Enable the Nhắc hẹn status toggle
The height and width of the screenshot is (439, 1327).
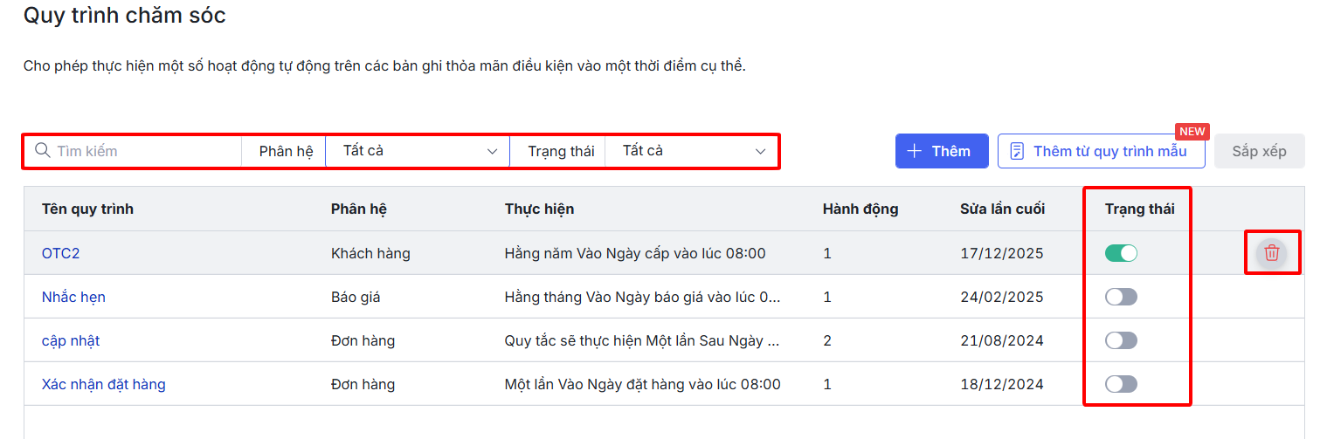1121,297
